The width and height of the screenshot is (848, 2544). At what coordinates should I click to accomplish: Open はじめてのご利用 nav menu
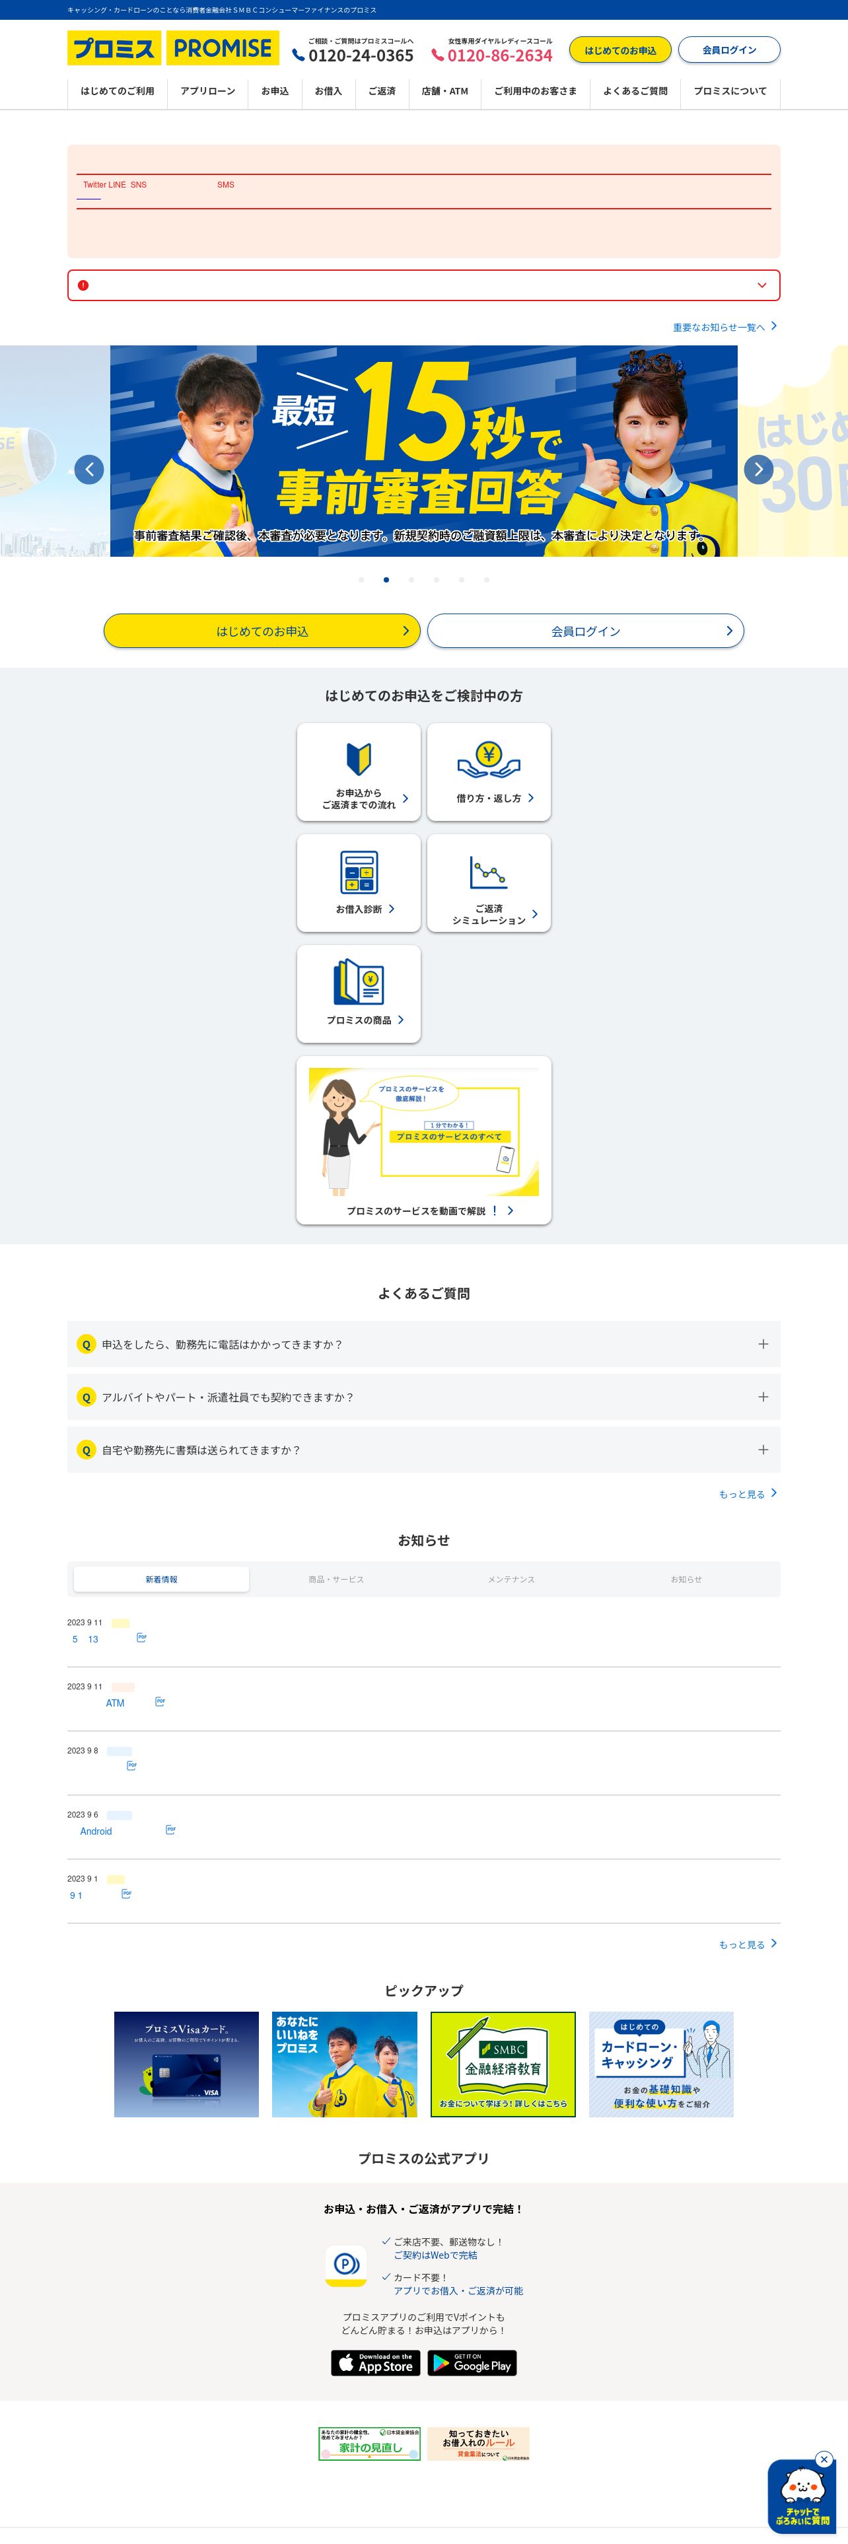click(x=118, y=91)
